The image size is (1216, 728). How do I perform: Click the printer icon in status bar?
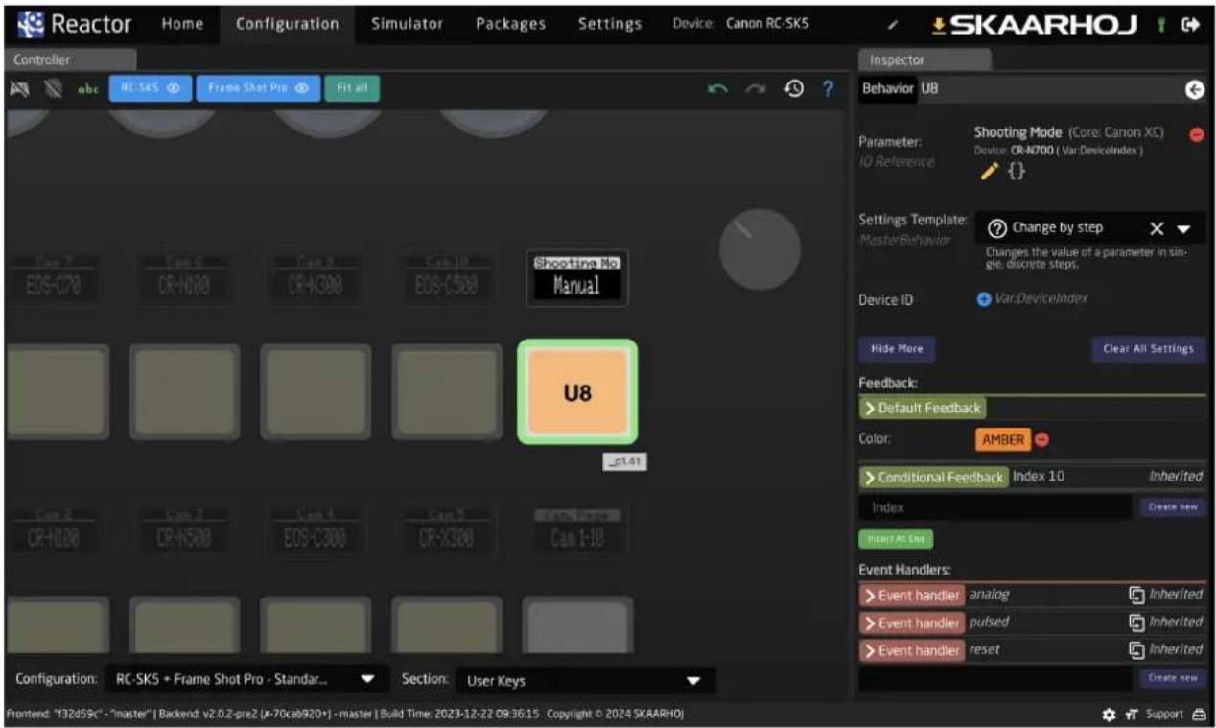tap(1199, 715)
